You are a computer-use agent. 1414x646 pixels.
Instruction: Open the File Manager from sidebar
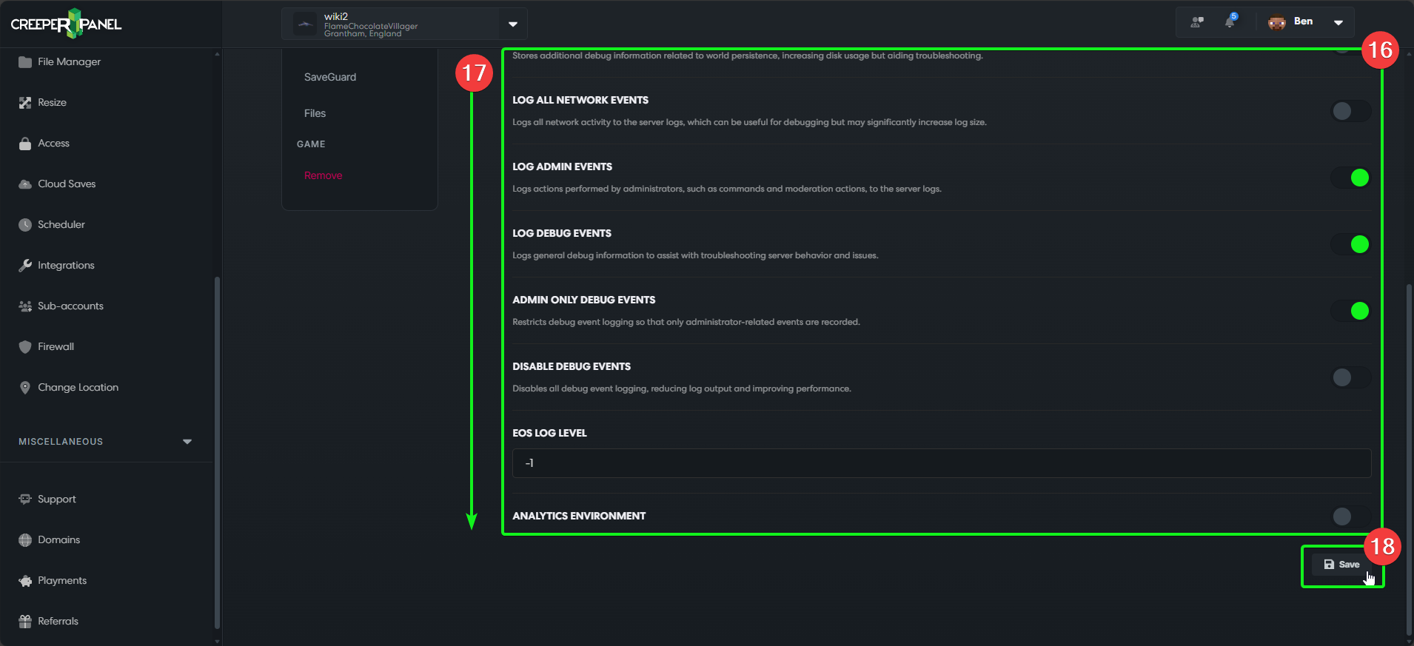(69, 61)
